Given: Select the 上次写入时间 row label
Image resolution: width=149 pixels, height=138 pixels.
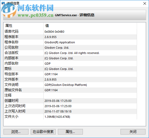Looking at the screenshot, I should click(15, 111).
